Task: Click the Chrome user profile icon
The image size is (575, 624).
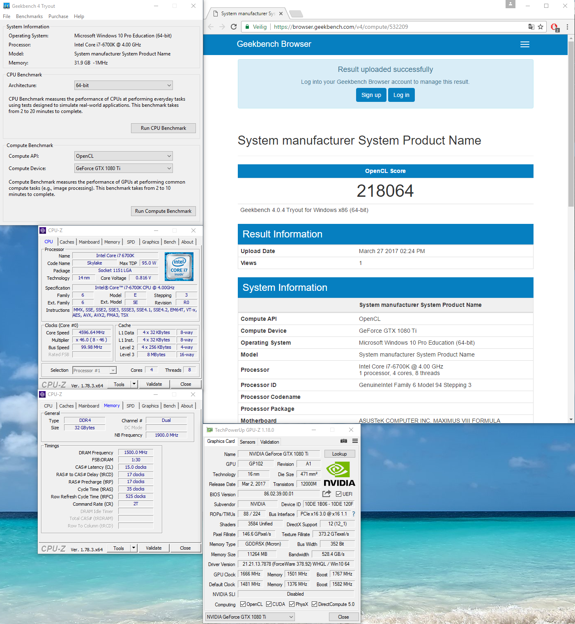Action: (510, 4)
